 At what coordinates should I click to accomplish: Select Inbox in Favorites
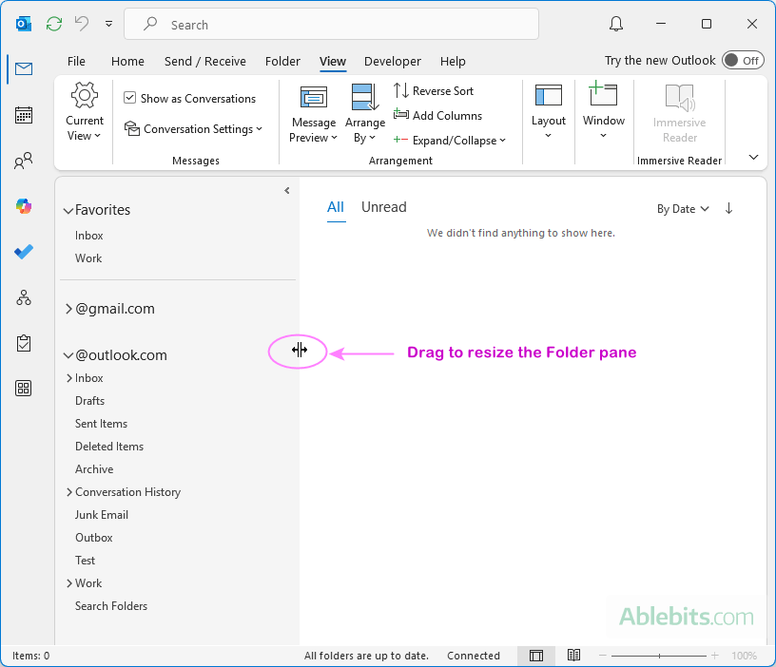point(89,236)
